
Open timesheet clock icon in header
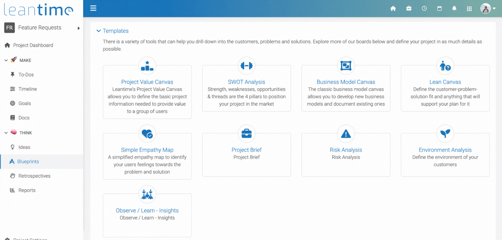pos(424,8)
